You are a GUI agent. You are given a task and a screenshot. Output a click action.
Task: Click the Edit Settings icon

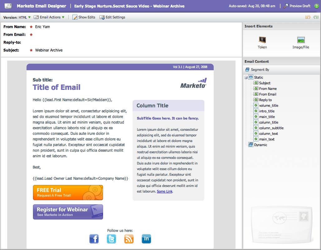(102, 17)
